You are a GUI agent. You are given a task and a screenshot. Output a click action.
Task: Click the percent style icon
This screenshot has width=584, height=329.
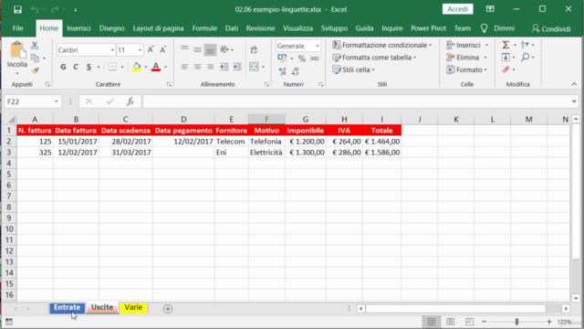pos(302,58)
